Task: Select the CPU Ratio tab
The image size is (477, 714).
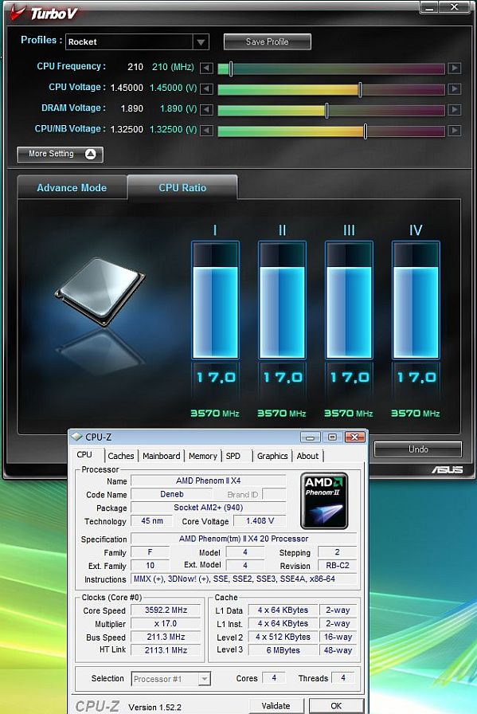Action: click(182, 187)
